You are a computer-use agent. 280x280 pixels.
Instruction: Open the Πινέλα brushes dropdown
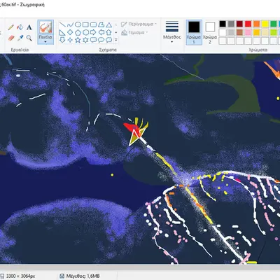click(45, 39)
